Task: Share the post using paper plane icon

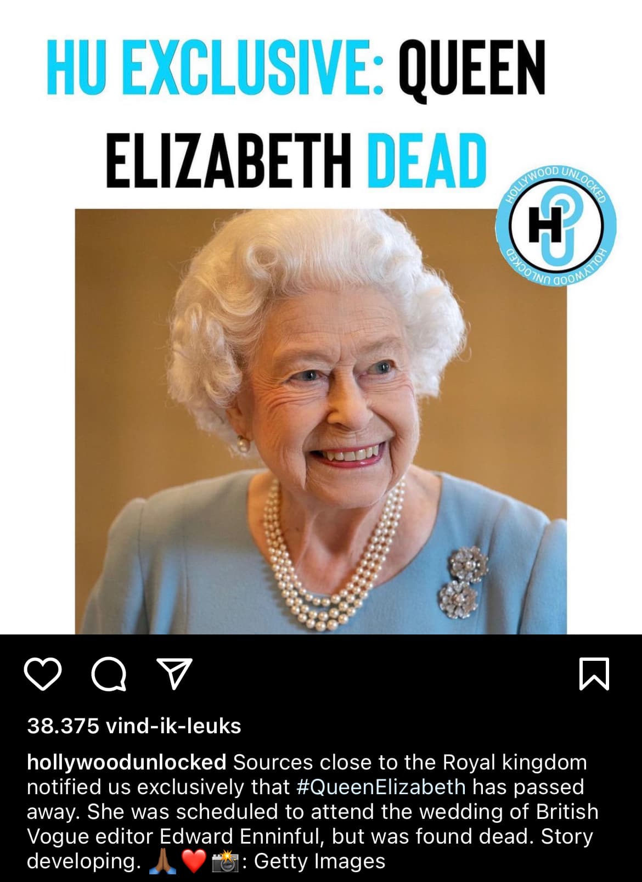Action: point(174,673)
